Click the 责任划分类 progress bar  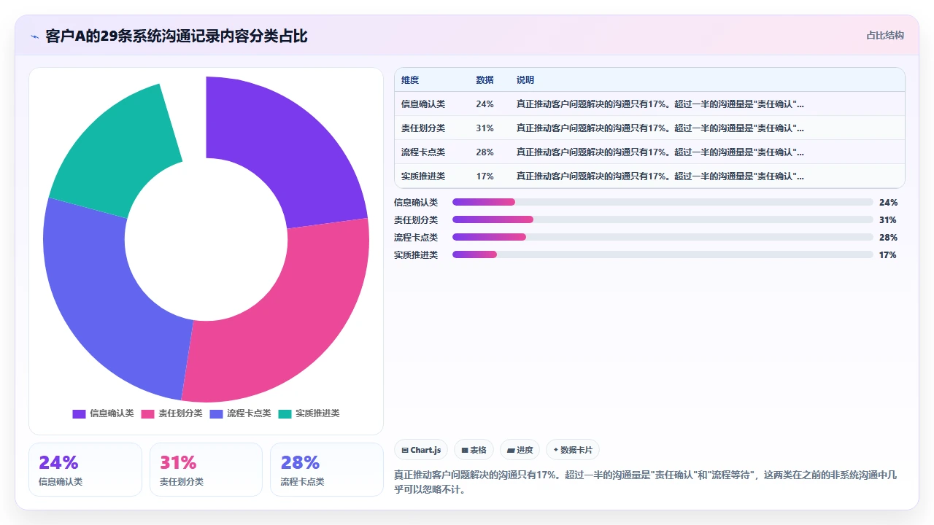pos(663,219)
